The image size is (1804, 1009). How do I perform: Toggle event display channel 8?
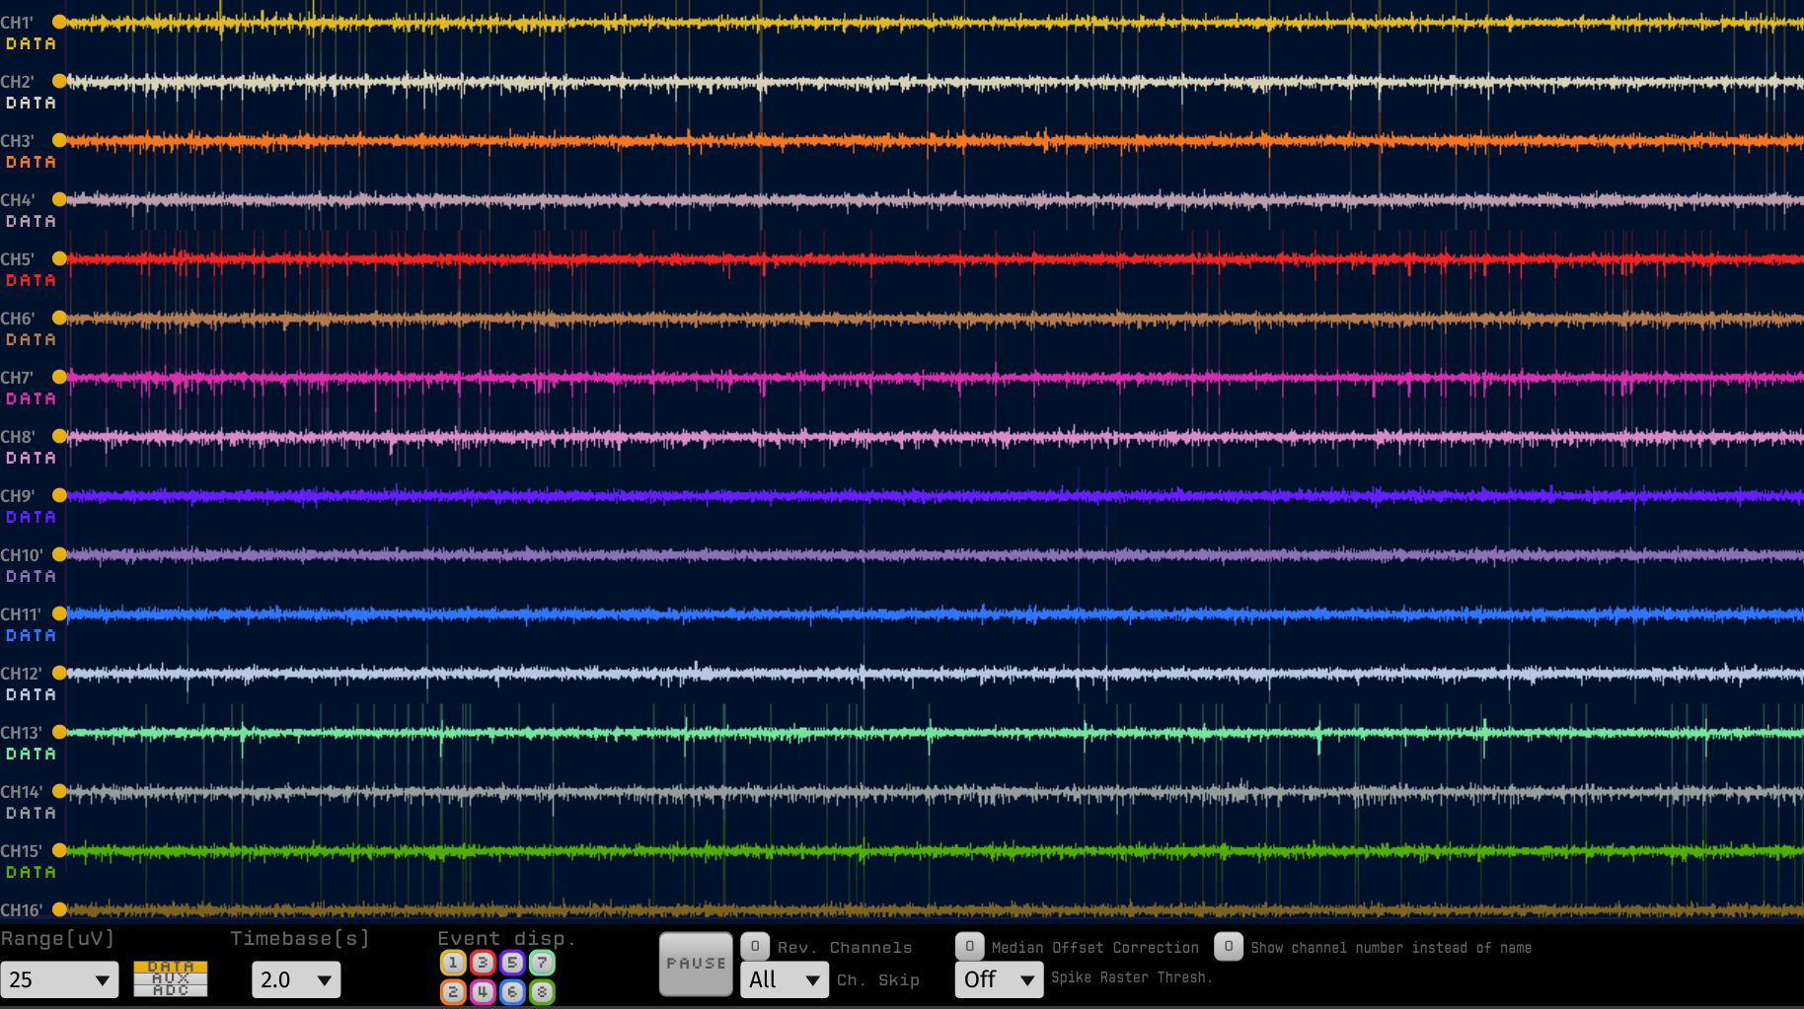542,992
